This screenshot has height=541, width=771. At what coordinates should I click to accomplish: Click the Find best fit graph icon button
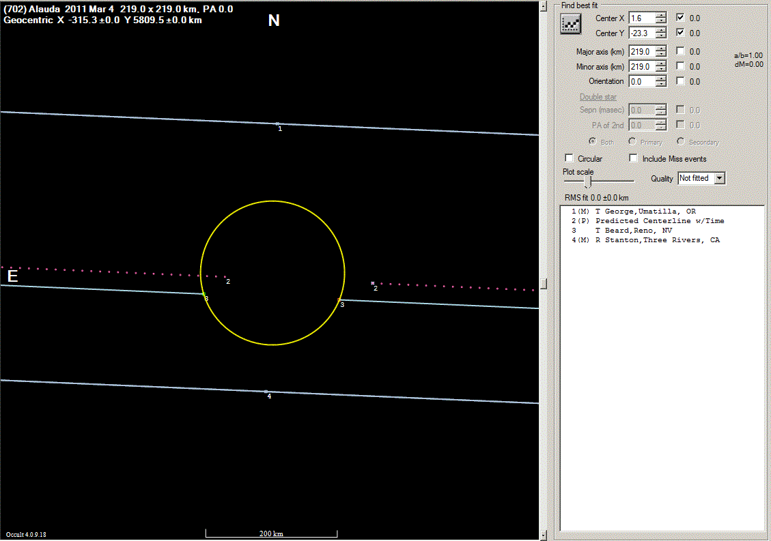570,24
